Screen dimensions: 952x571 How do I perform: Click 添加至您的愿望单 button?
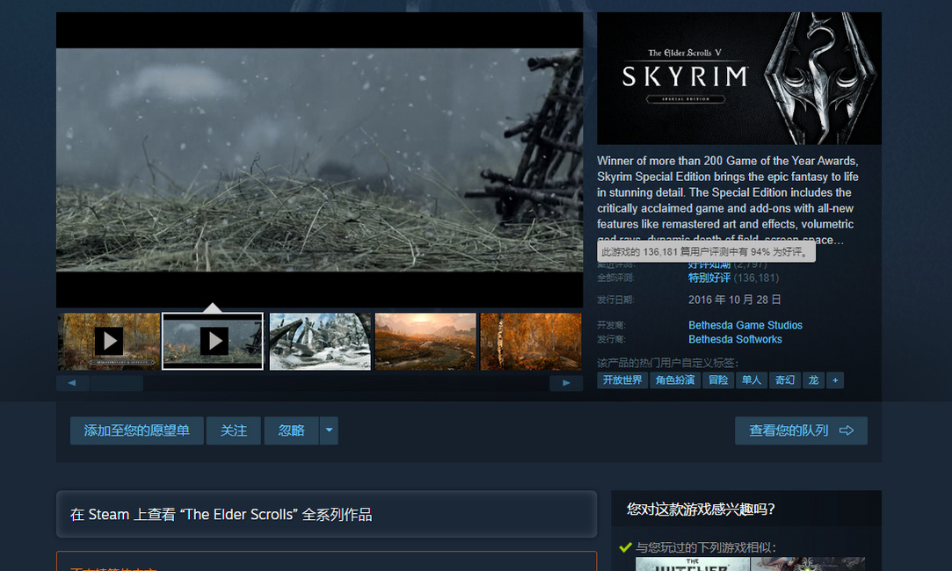click(136, 430)
